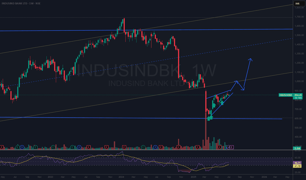
Task: Click the 3.3M volume value label
Action: click(297, 148)
